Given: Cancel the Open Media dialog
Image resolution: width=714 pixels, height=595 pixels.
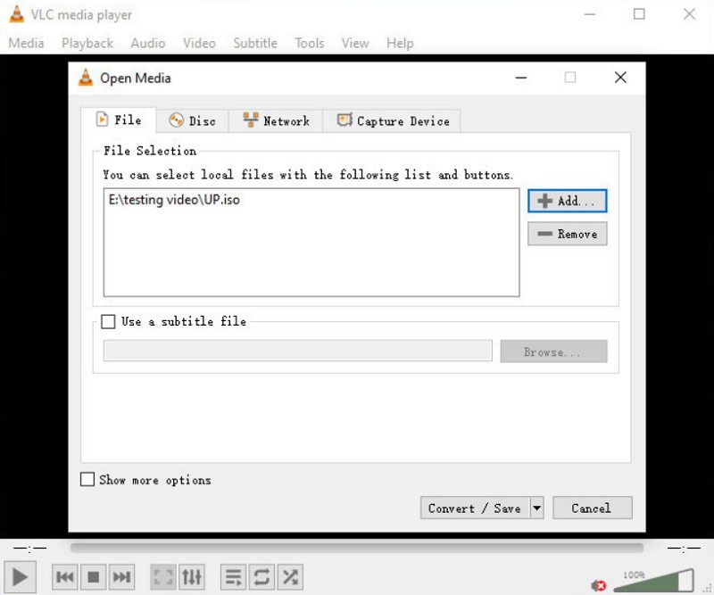Looking at the screenshot, I should tap(592, 508).
